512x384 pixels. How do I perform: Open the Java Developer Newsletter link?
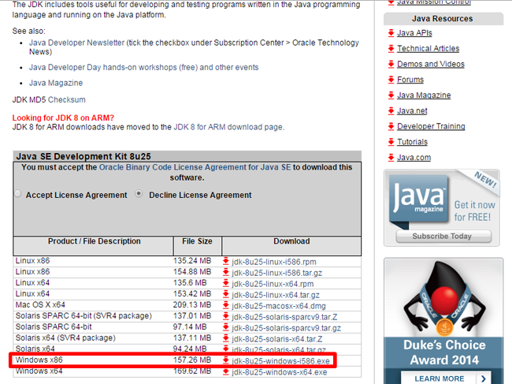coord(76,43)
